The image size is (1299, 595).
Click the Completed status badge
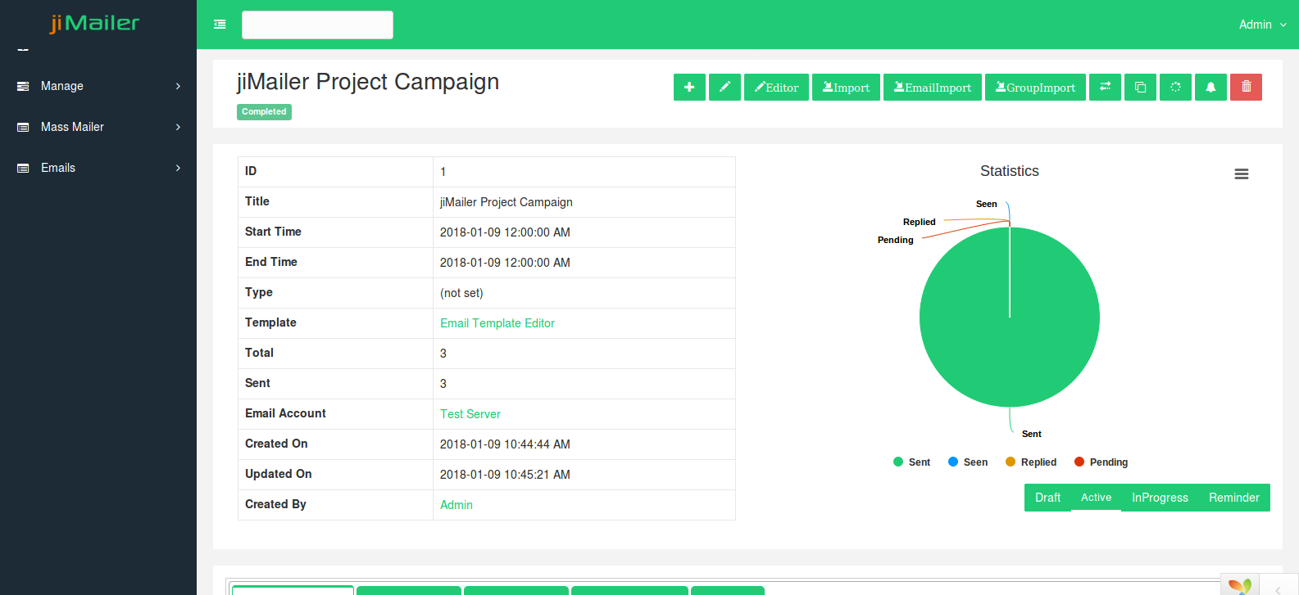[x=264, y=112]
